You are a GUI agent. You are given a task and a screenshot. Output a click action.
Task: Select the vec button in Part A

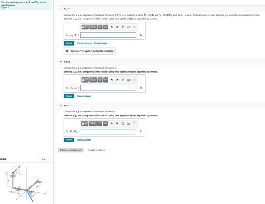point(106,27)
